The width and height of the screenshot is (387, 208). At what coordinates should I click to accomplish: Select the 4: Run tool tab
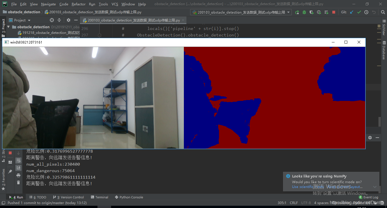tap(16, 197)
